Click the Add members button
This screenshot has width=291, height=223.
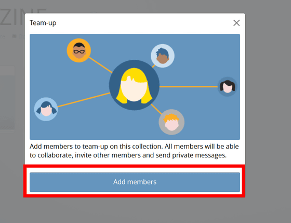135,182
